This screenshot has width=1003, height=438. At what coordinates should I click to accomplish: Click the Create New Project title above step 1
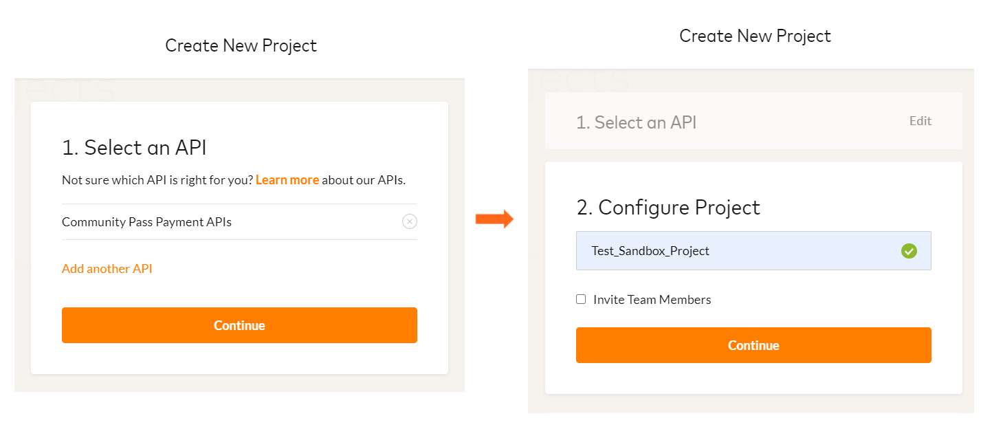pos(241,46)
